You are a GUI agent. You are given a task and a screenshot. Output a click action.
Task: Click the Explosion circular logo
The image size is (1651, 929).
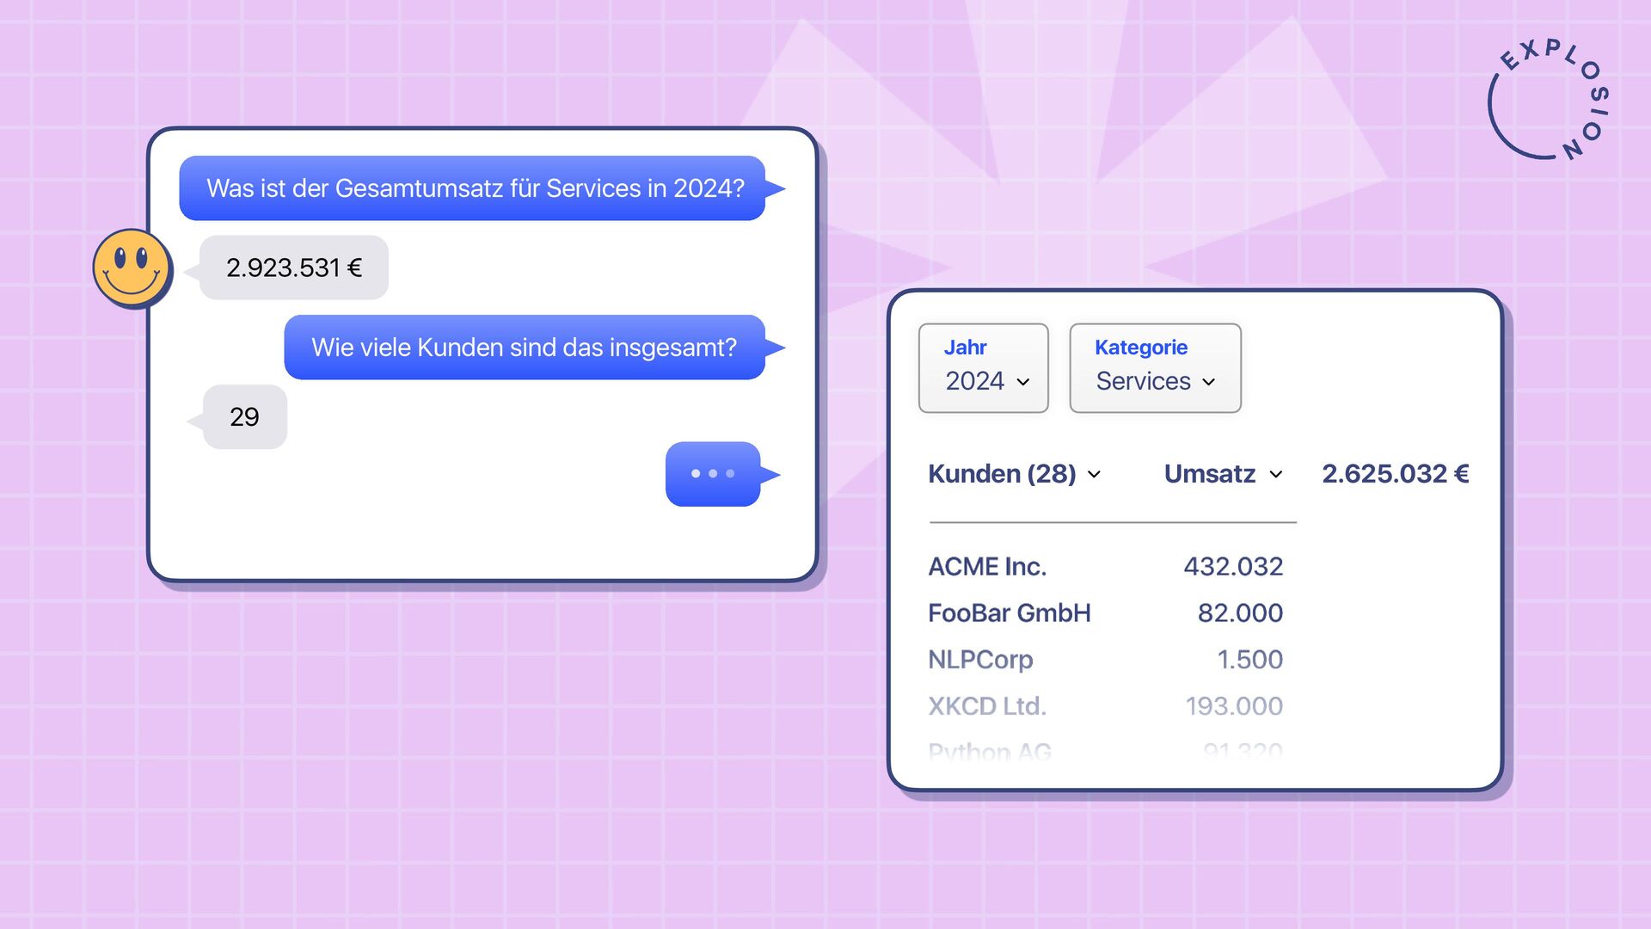[x=1548, y=102]
